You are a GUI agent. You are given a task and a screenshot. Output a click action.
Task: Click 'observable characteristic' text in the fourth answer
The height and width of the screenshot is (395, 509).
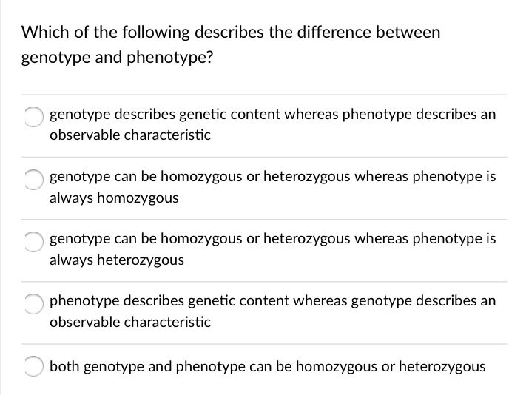pos(129,323)
